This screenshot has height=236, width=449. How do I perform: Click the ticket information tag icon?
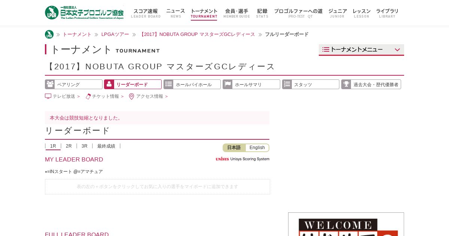tap(88, 96)
